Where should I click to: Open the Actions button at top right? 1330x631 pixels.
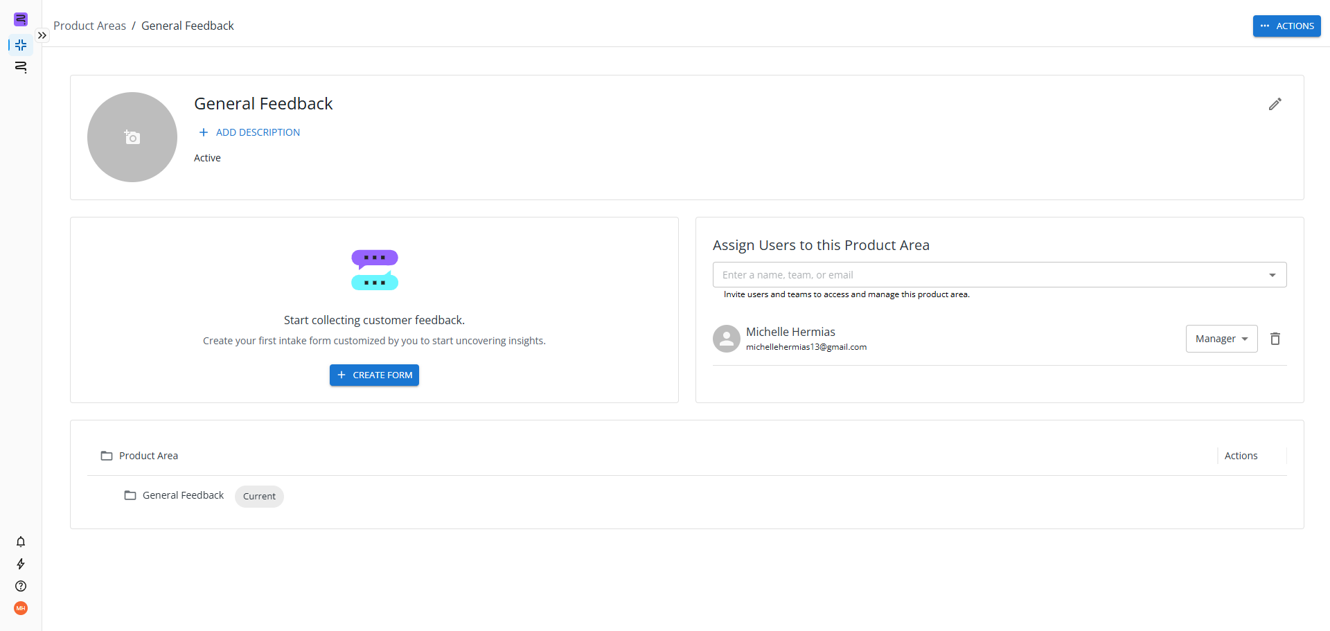[x=1286, y=26]
